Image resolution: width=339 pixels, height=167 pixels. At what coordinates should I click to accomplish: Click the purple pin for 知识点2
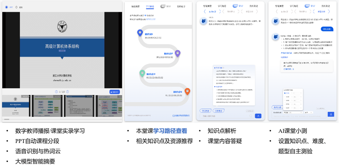tap(178, 53)
